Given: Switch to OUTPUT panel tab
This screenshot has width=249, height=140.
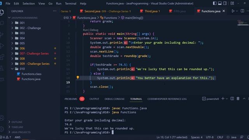Looking at the screenshot, I should [x=94, y=99].
